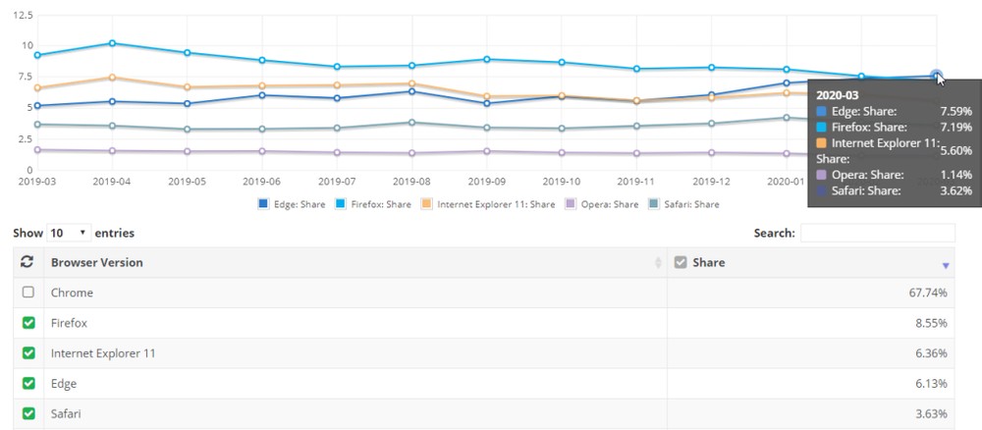Screen dimensions: 982x430
Task: Click the sort arrows beside Browser Version
Action: coord(657,263)
